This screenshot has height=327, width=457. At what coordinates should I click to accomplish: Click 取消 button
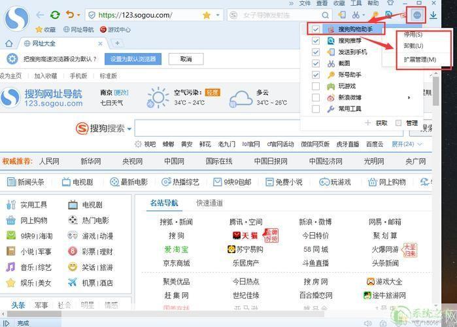[186, 59]
